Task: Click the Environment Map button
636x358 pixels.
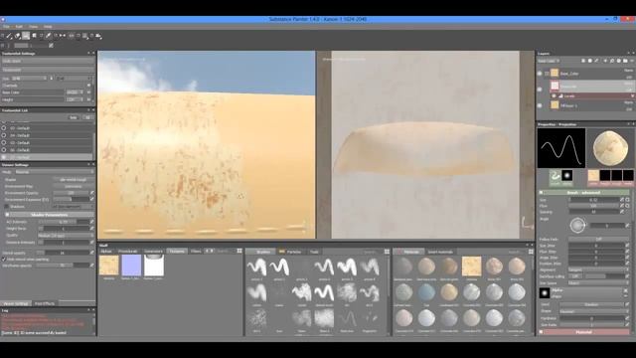Action: (73, 186)
